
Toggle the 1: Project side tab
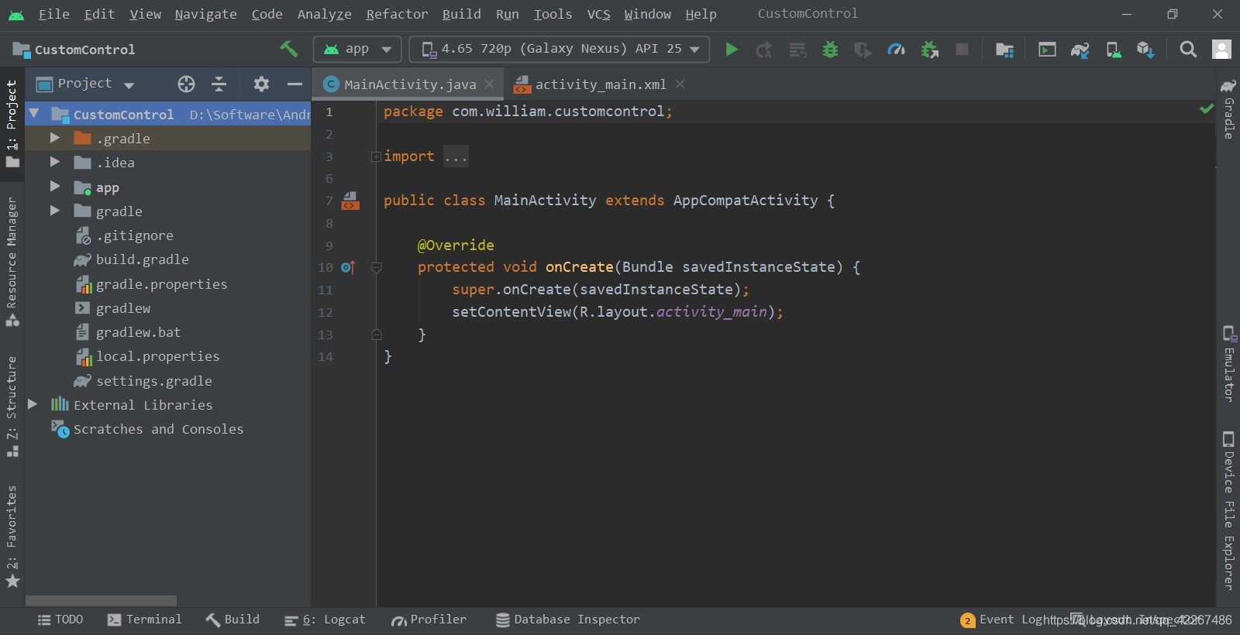tap(12, 124)
